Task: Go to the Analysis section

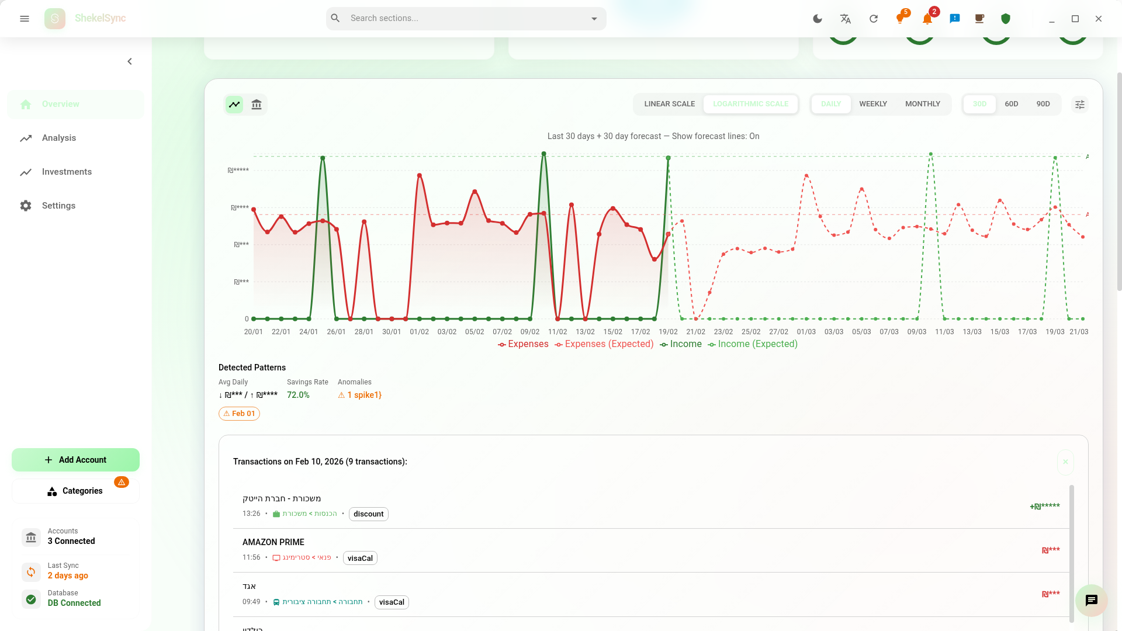Action: (59, 138)
